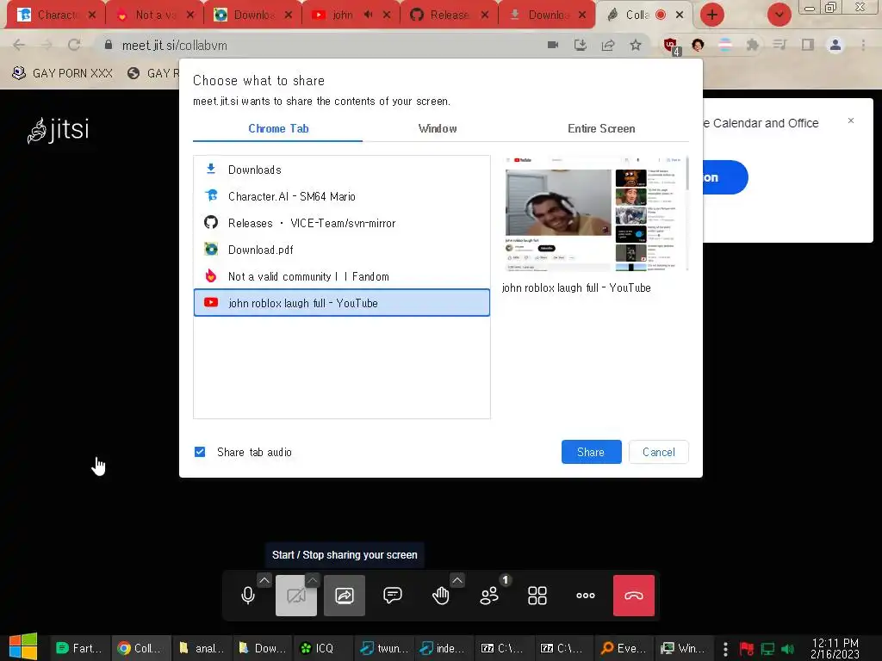Open the uBlock Origin extension icon
Image resolution: width=882 pixels, height=661 pixels.
pos(671,46)
